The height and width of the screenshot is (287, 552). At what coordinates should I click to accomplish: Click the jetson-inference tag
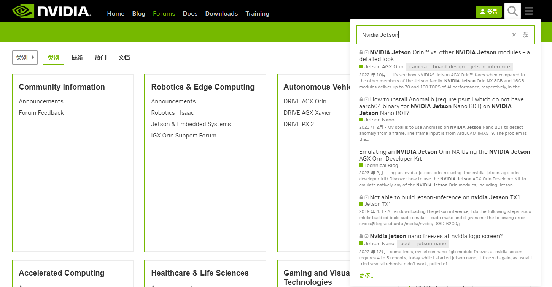(x=490, y=67)
